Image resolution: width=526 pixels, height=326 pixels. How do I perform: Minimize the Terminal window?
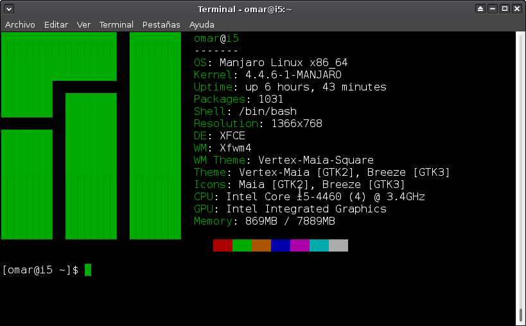click(493, 9)
